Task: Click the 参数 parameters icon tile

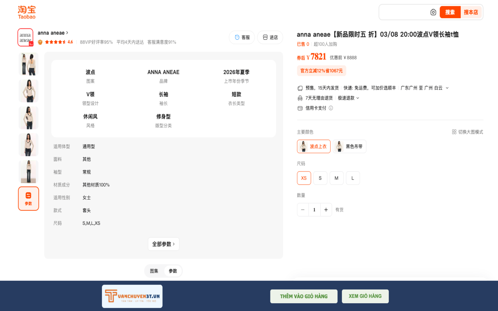Action: click(28, 199)
